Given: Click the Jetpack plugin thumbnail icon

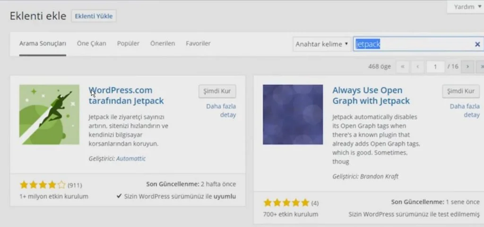Looking at the screenshot, I should pos(49,115).
